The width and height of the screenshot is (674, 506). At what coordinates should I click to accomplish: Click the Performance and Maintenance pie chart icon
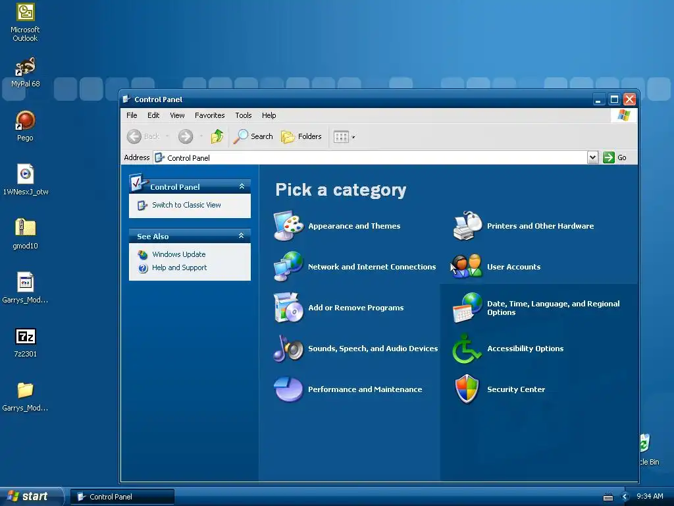coord(288,389)
